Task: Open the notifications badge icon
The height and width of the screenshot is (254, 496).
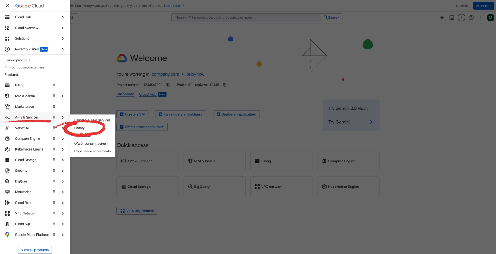Action: (x=461, y=18)
